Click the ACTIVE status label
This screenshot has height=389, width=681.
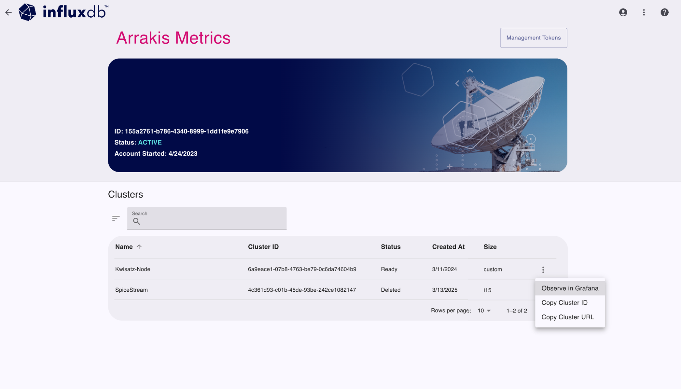click(x=150, y=142)
